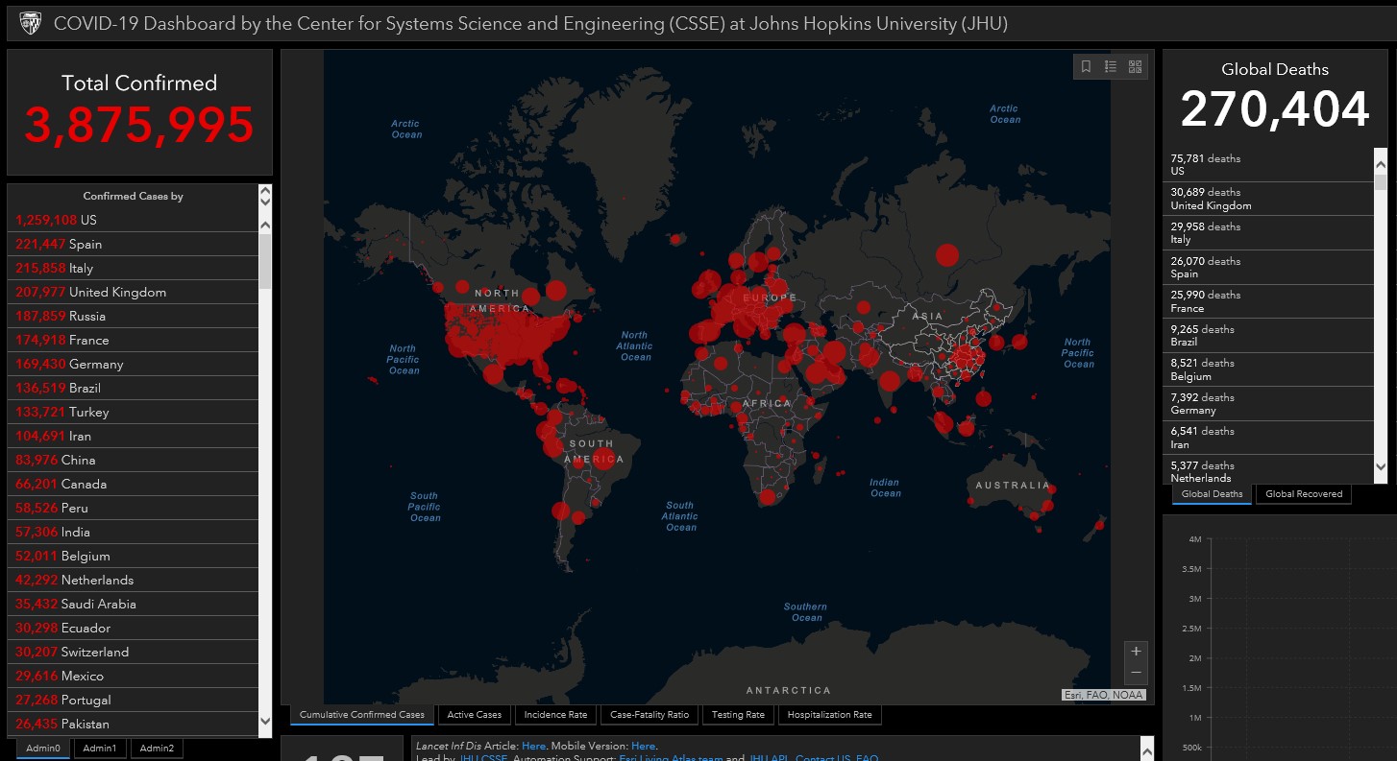Switch to the Admin2 list tab
1397x761 pixels.
click(158, 749)
